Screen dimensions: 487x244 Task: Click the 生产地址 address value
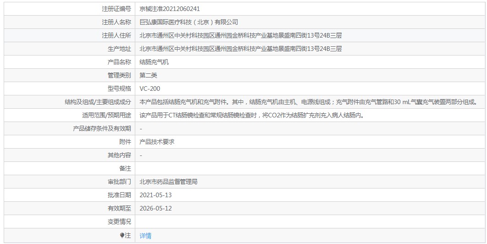(241, 49)
